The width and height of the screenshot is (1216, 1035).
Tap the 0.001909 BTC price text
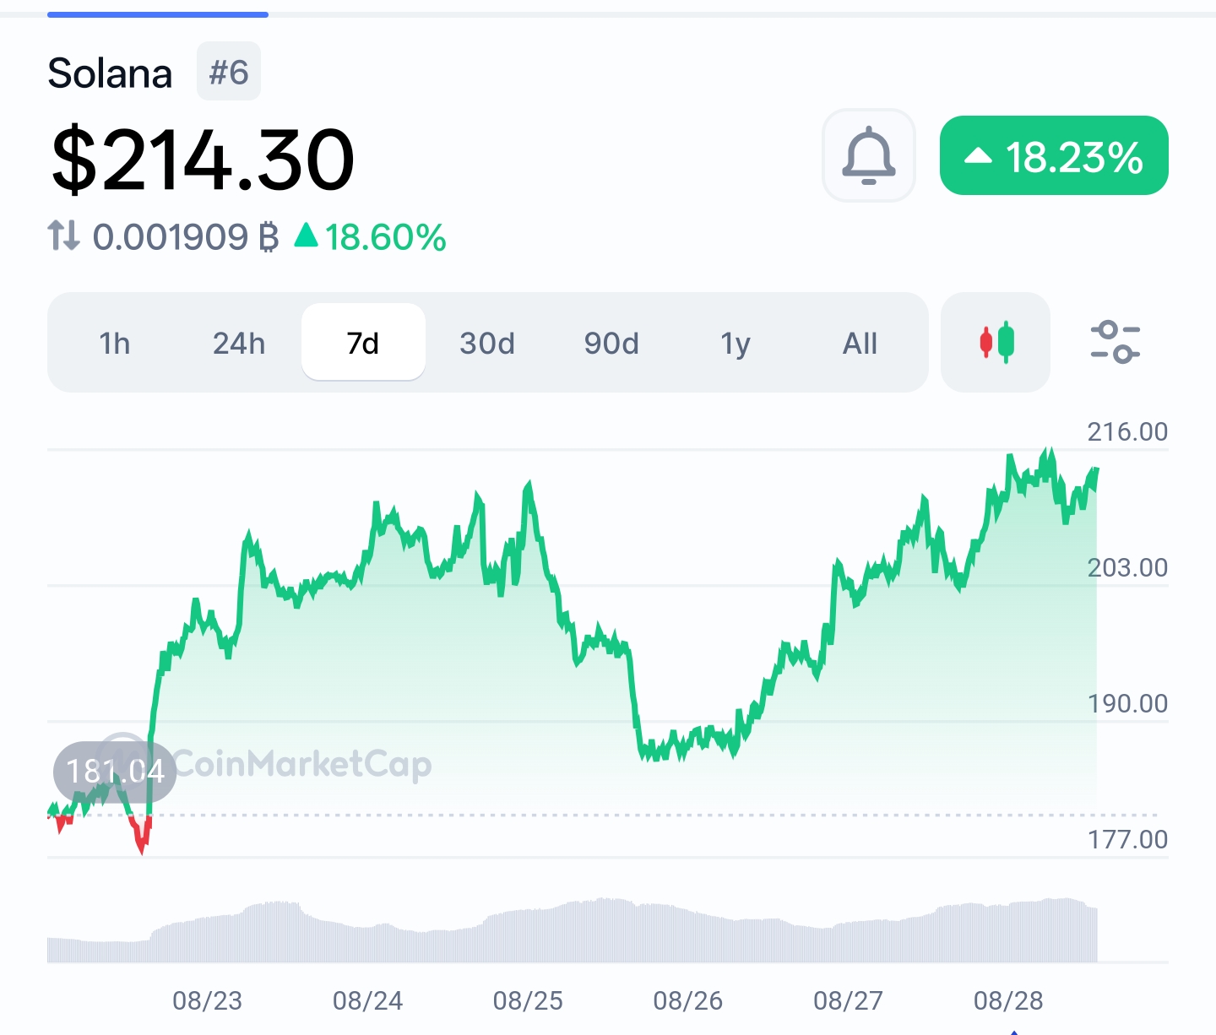click(186, 237)
